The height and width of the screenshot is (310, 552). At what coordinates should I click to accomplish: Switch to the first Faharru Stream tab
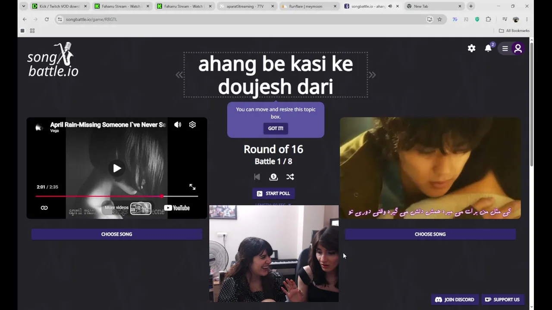tap(122, 6)
